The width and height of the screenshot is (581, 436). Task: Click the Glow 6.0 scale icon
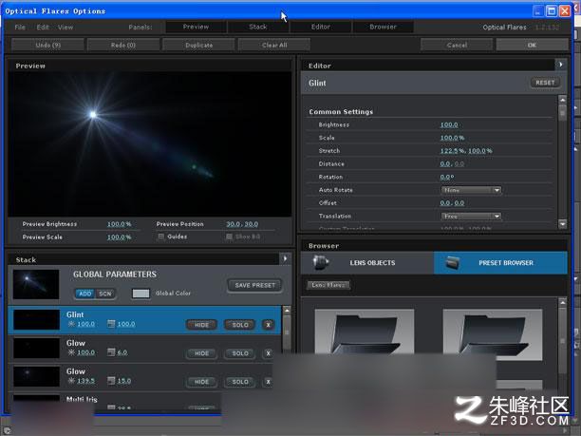tap(111, 352)
